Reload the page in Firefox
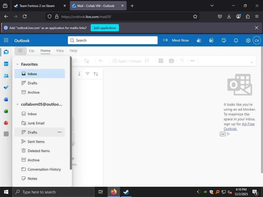Screen dimensions: 263x197 click(x=25, y=16)
